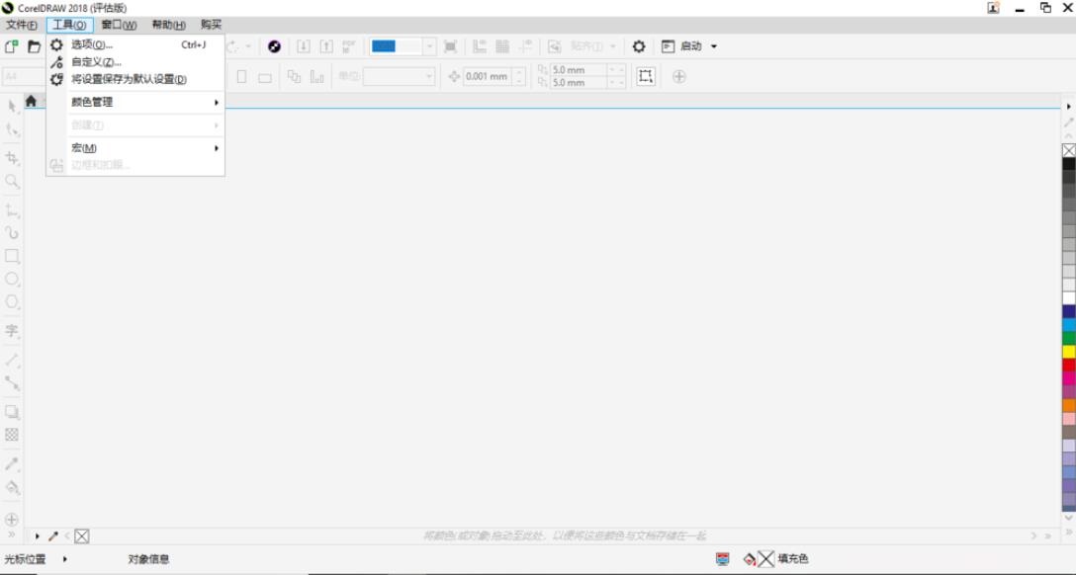Choose 选项(O)... from Tools menu
Screen dimensions: 1076x575
tap(135, 44)
